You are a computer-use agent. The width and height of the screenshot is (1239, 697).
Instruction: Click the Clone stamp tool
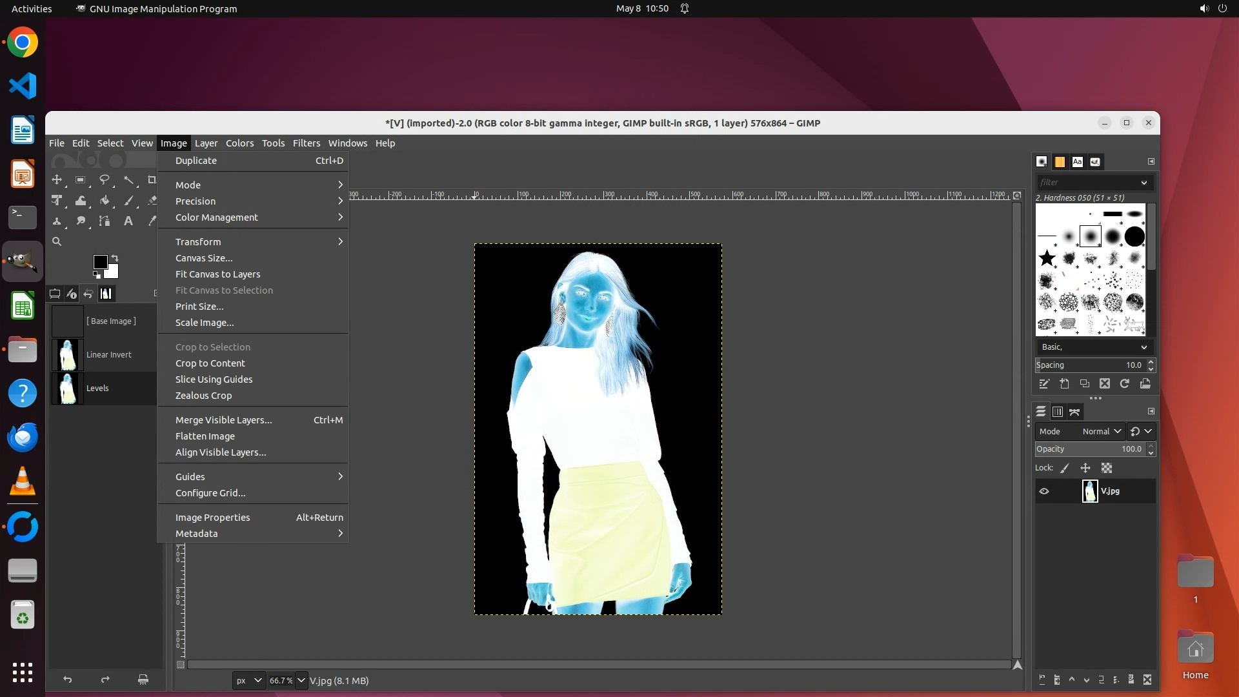click(x=57, y=221)
